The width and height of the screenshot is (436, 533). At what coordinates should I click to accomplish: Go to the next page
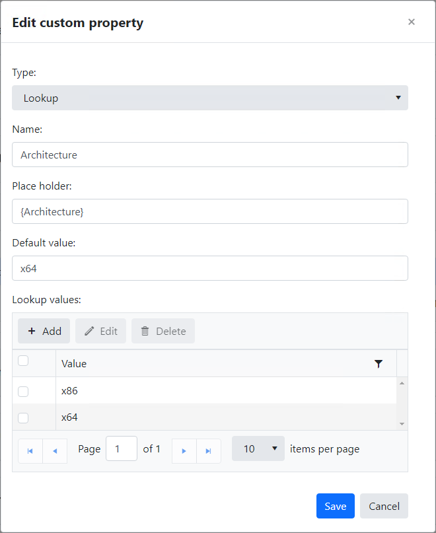click(184, 451)
